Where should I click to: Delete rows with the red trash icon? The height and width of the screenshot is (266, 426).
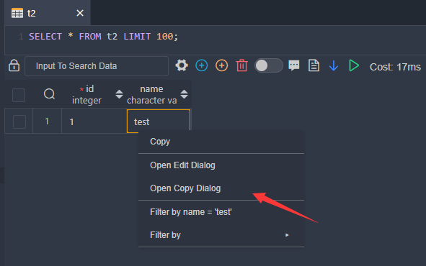(x=241, y=65)
